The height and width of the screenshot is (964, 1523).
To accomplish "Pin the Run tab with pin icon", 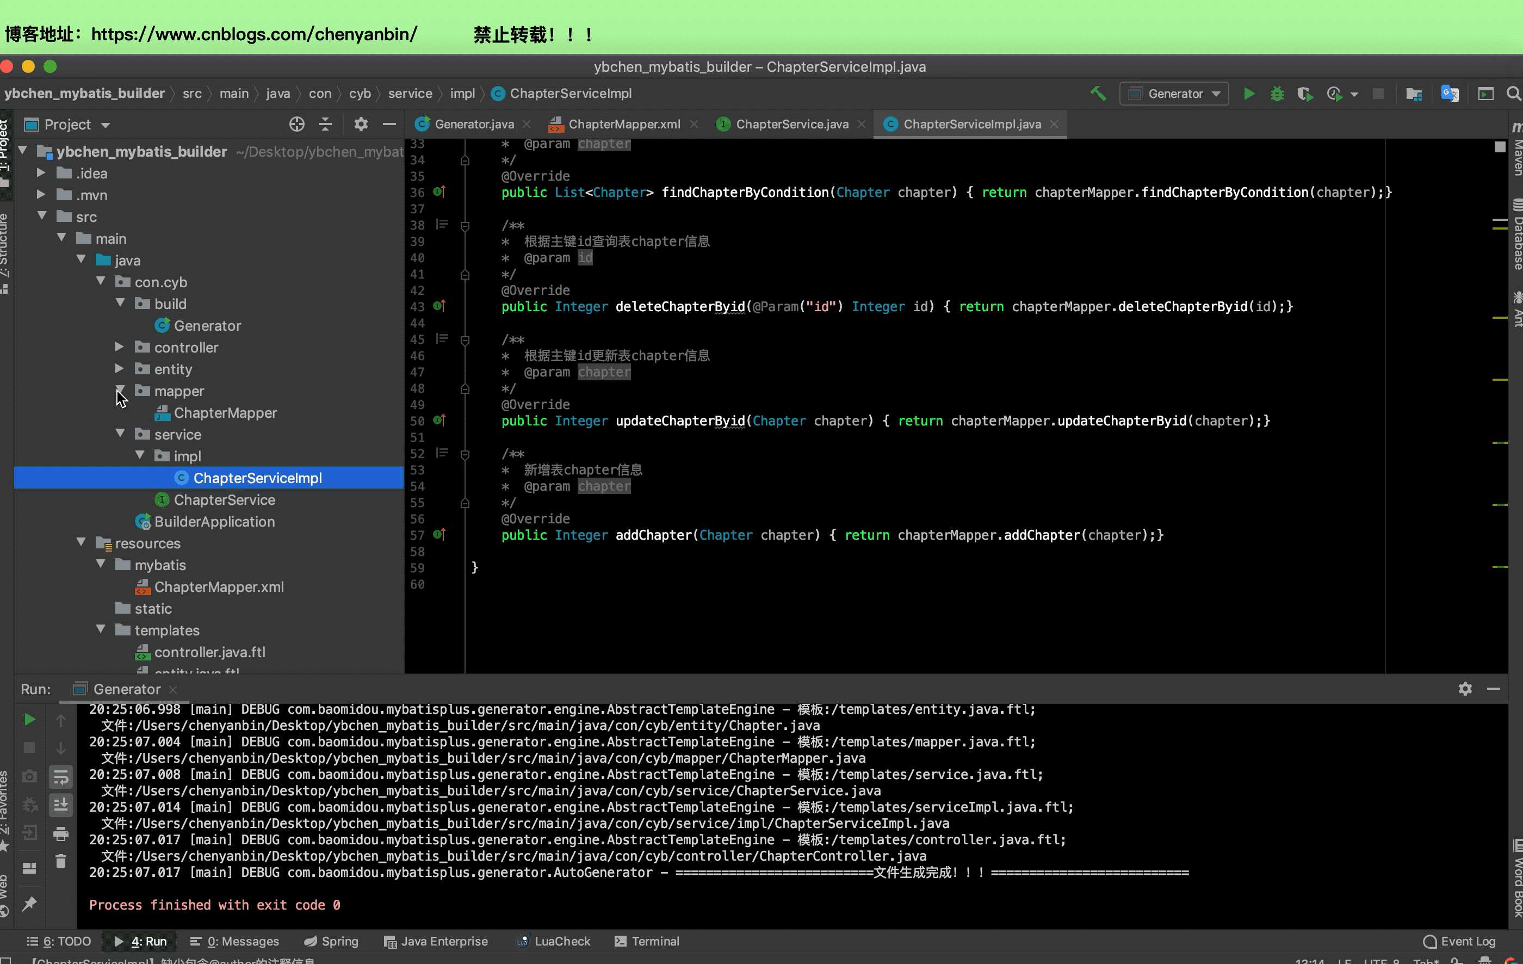I will 29,904.
